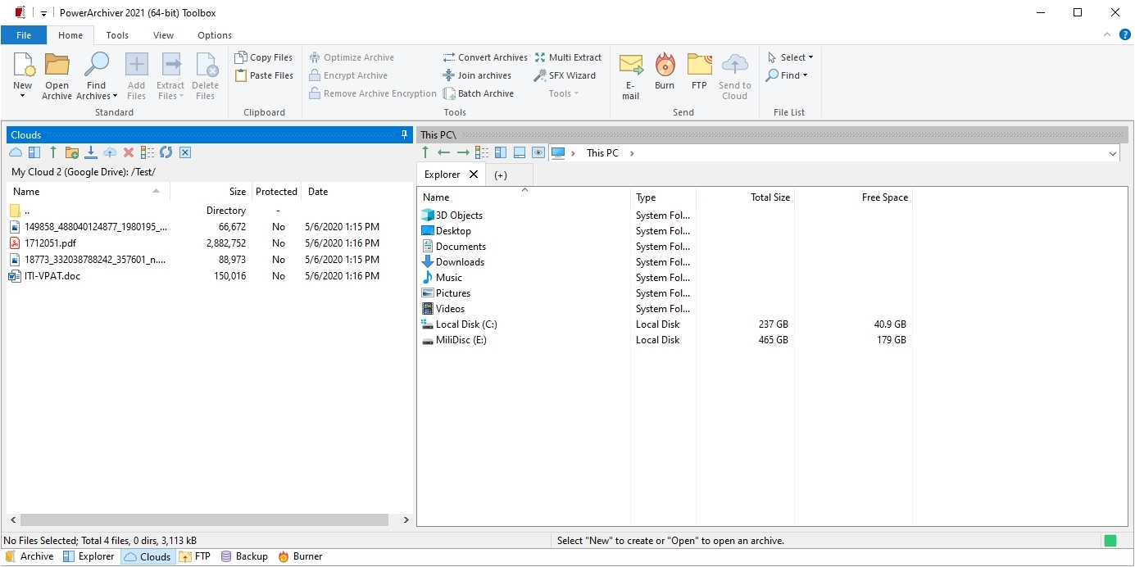Screen dimensions: 1135x567
Task: Click the boxed X disconnect icon in Clouds toolbar
Action: (x=185, y=152)
